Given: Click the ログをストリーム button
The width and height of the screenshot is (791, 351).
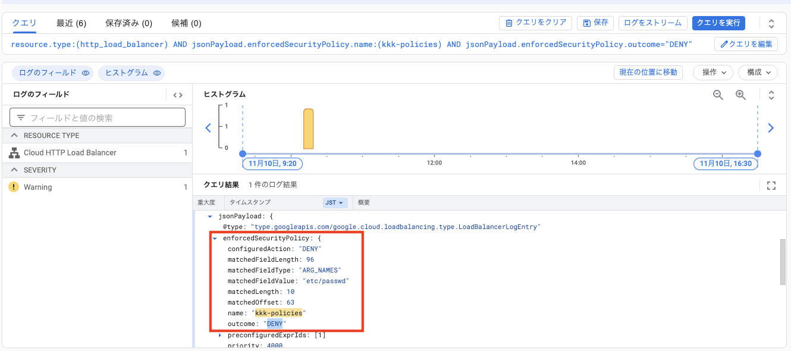Looking at the screenshot, I should point(652,23).
